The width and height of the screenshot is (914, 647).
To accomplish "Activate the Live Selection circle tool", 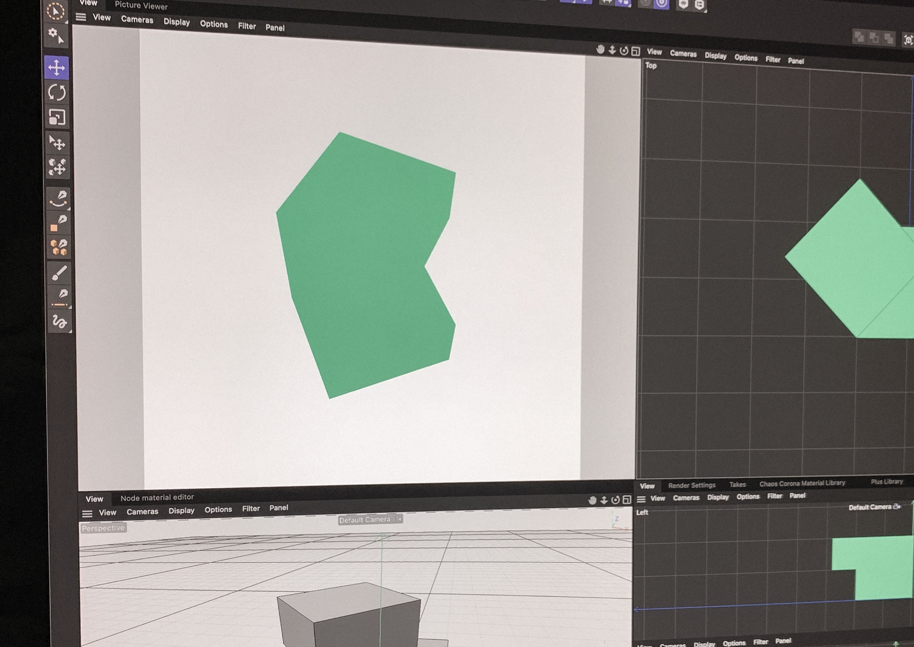I will [x=55, y=11].
